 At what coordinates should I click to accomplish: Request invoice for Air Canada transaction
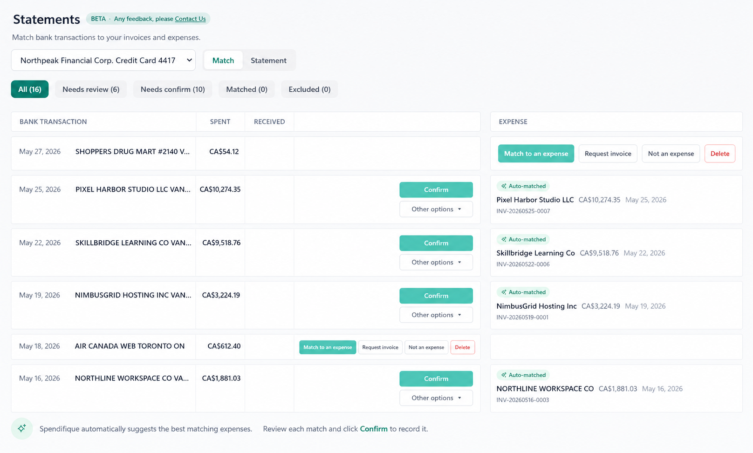[x=380, y=347]
